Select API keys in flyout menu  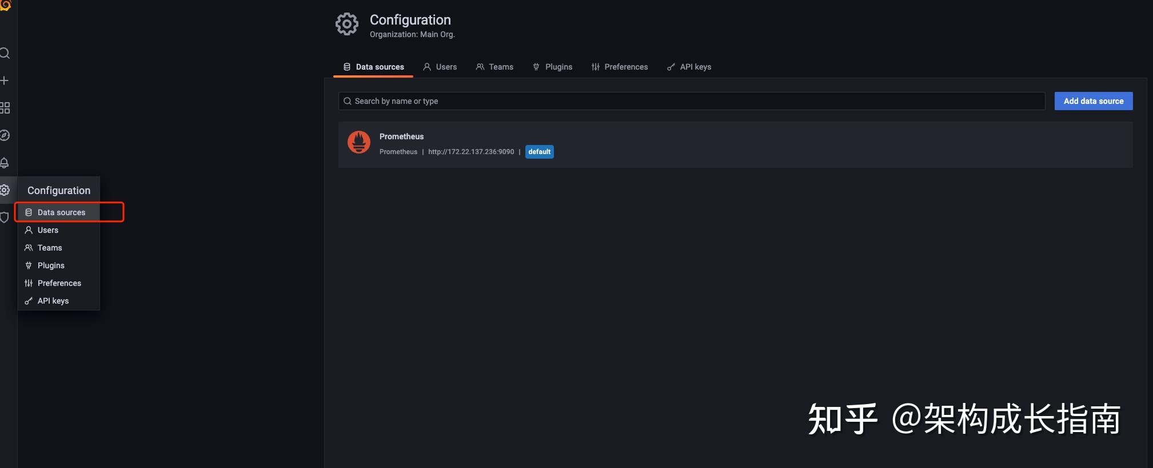coord(53,301)
